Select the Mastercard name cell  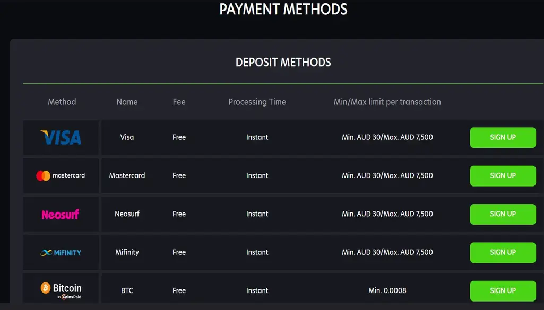click(x=127, y=175)
